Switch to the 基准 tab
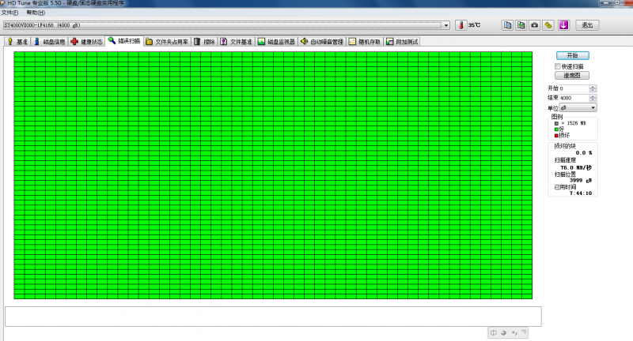Image resolution: width=633 pixels, height=341 pixels. 17,42
